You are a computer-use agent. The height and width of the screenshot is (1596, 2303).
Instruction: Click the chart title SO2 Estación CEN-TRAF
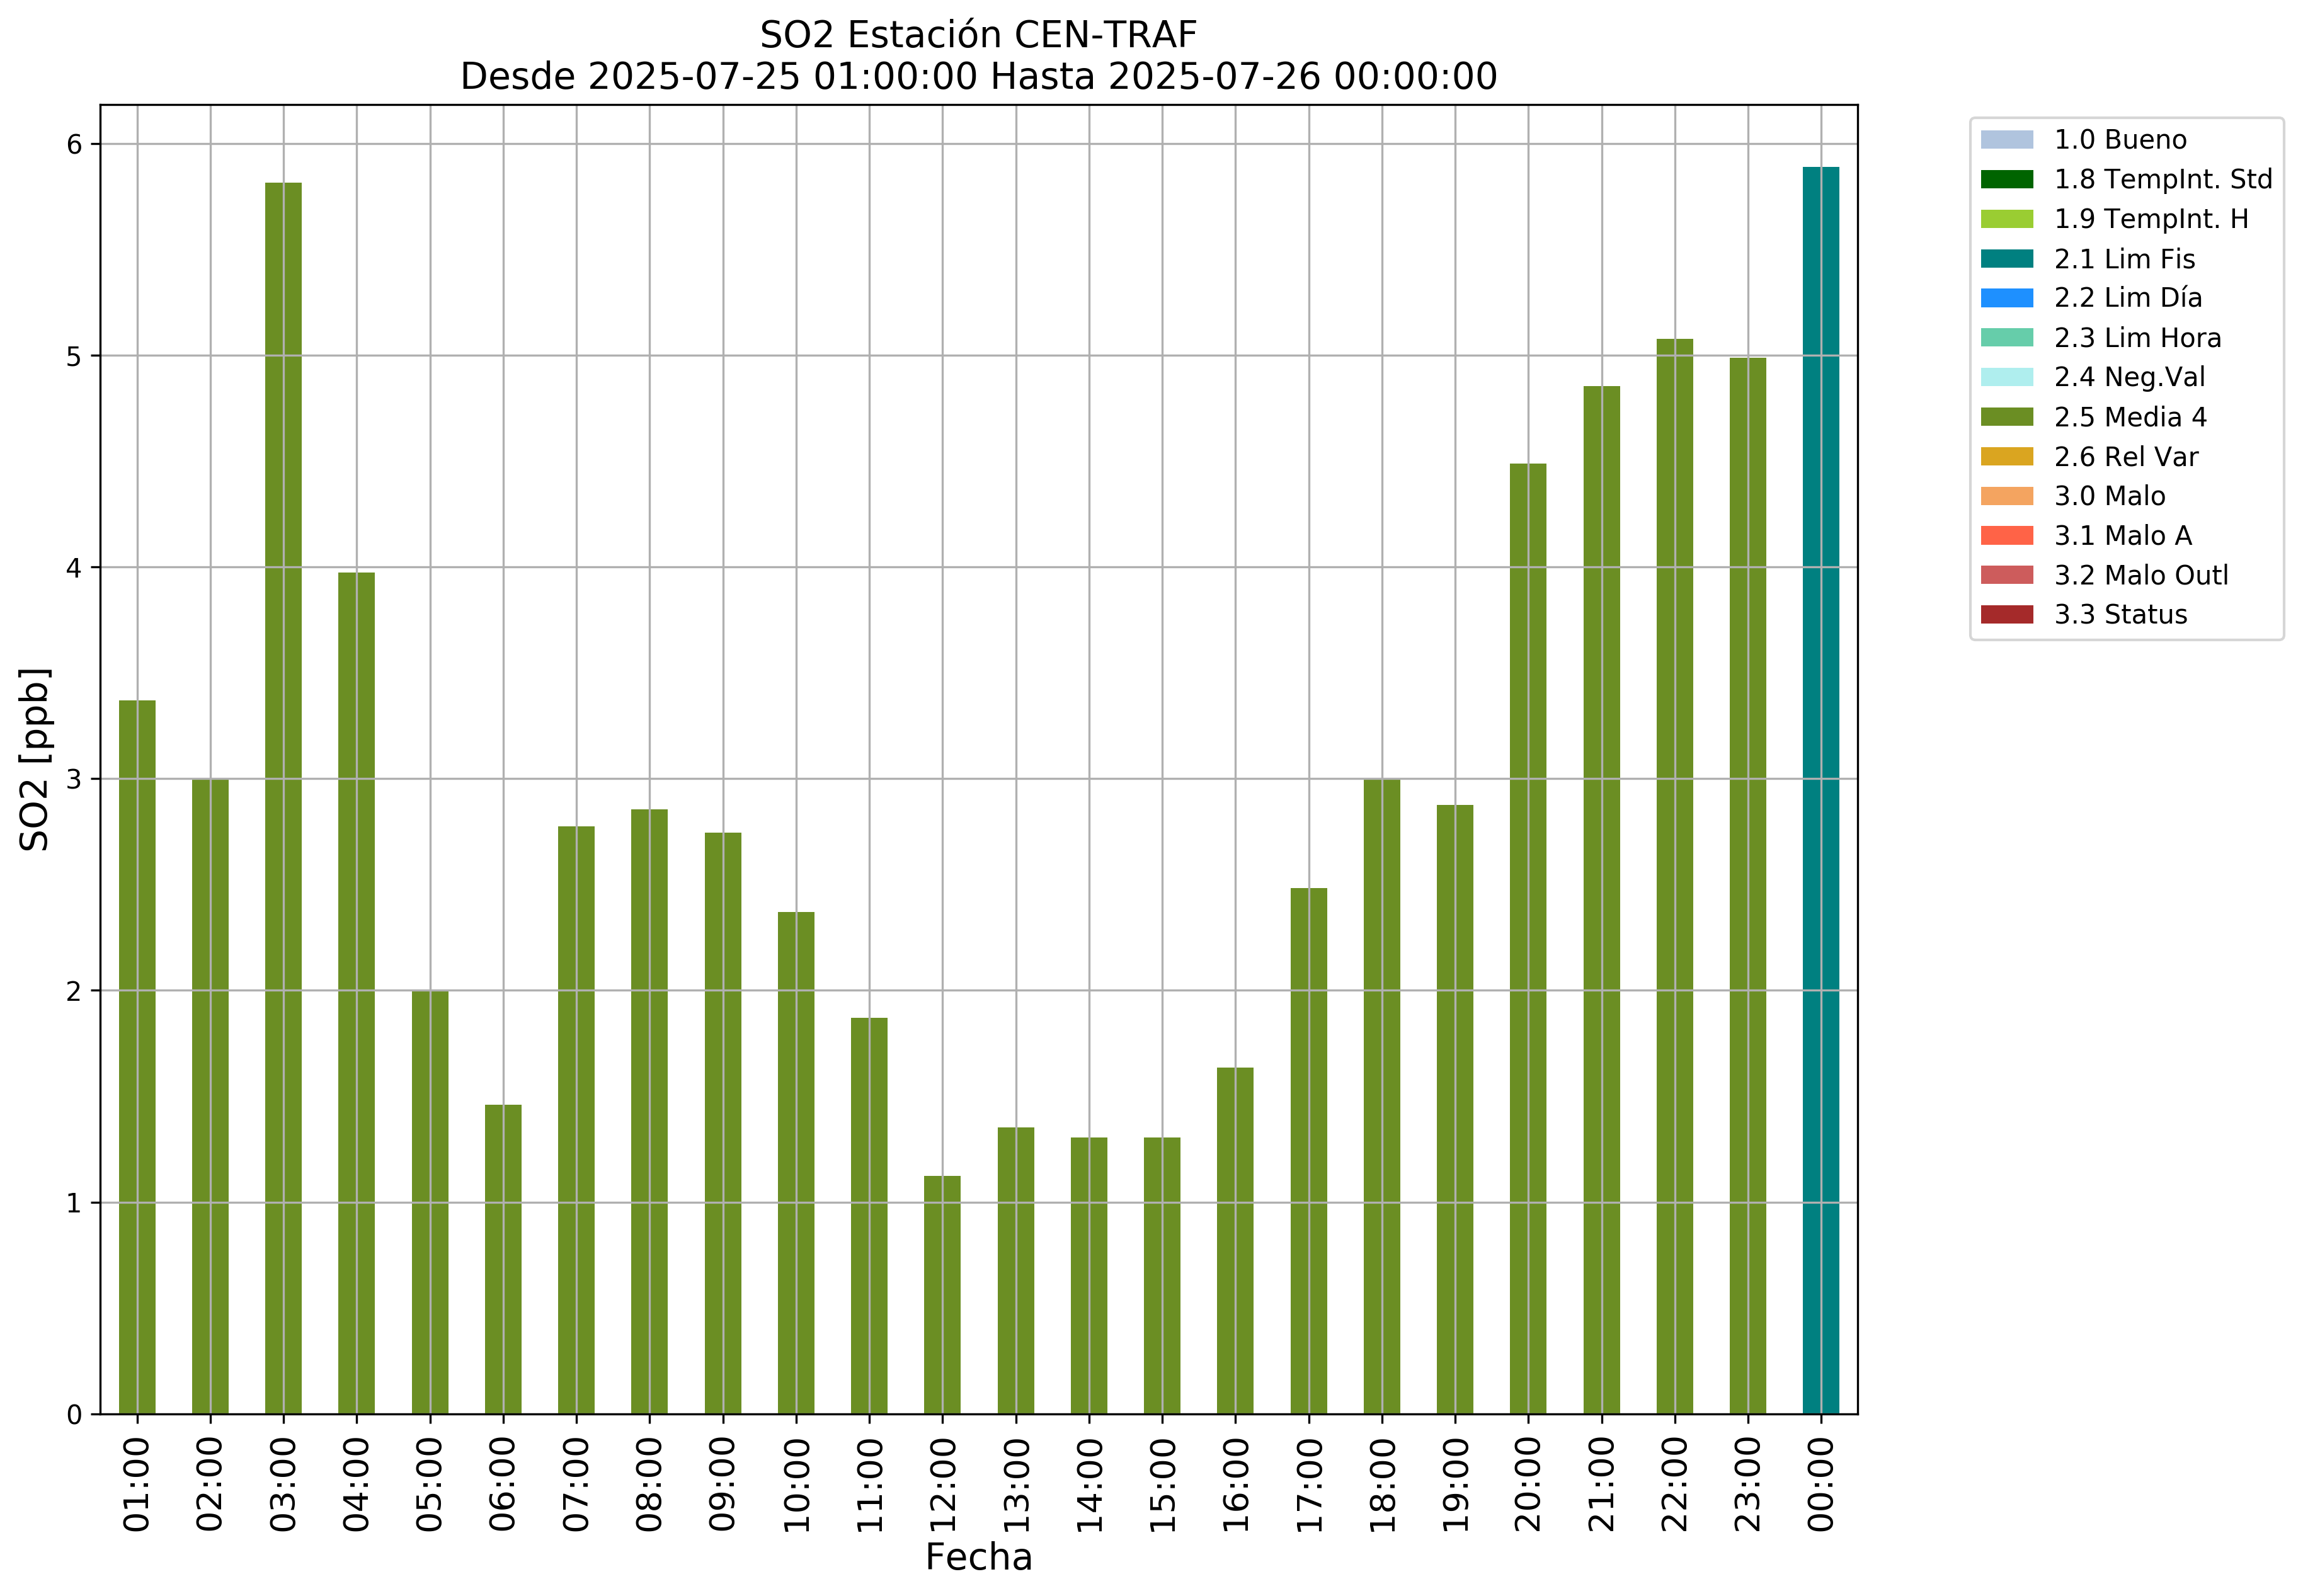(x=977, y=35)
